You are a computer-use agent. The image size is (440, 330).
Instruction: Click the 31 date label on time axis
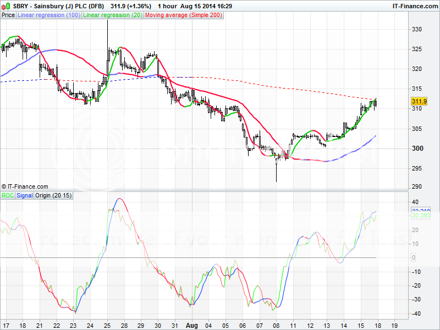pyautogui.click(x=175, y=326)
